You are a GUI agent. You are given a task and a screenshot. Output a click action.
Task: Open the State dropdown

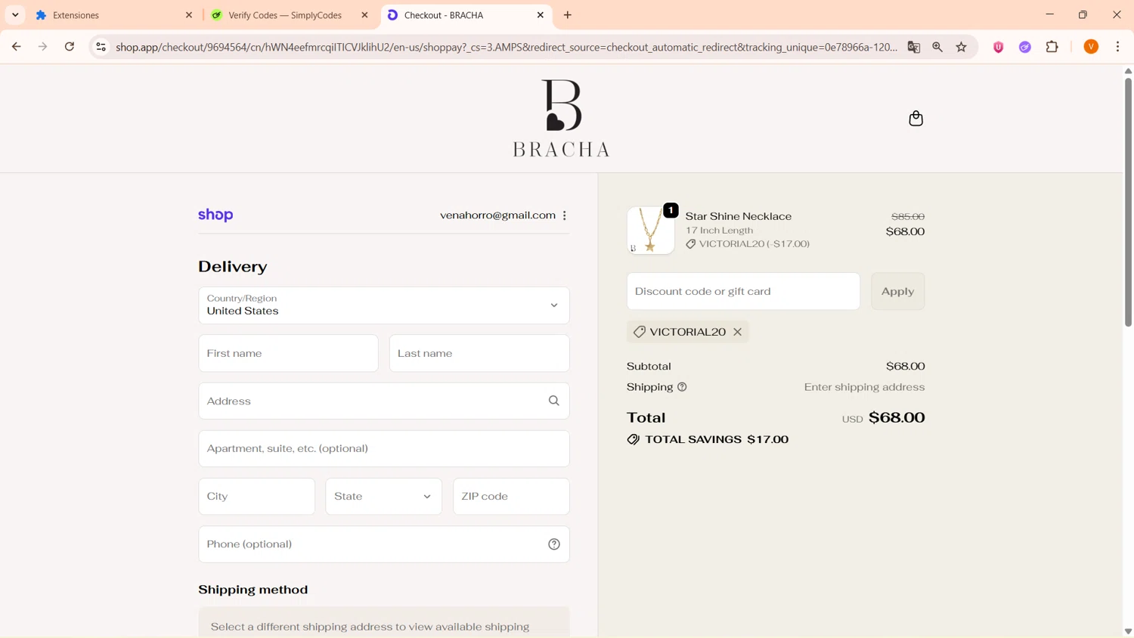(383, 497)
